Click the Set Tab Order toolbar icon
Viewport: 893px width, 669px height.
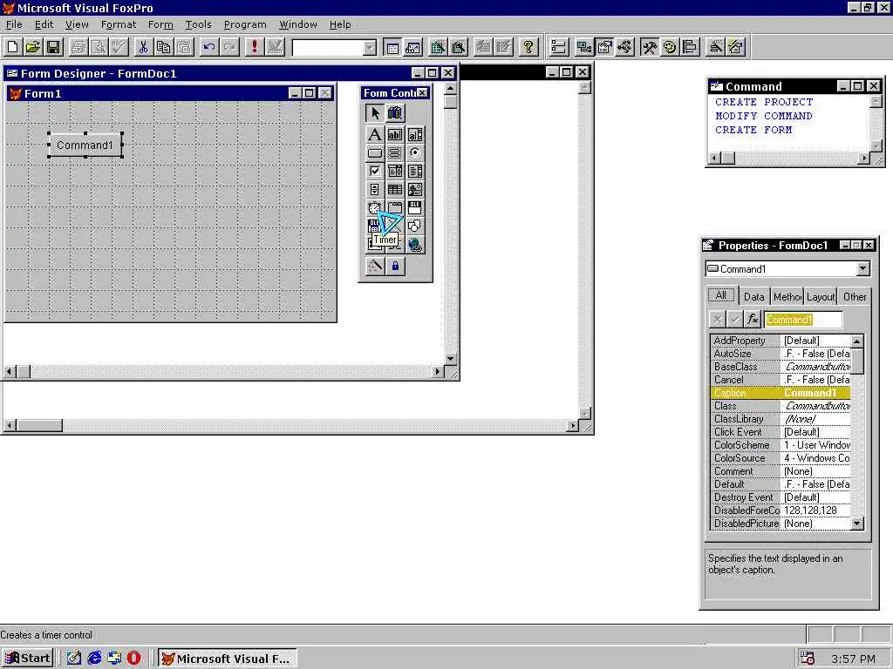(x=559, y=47)
